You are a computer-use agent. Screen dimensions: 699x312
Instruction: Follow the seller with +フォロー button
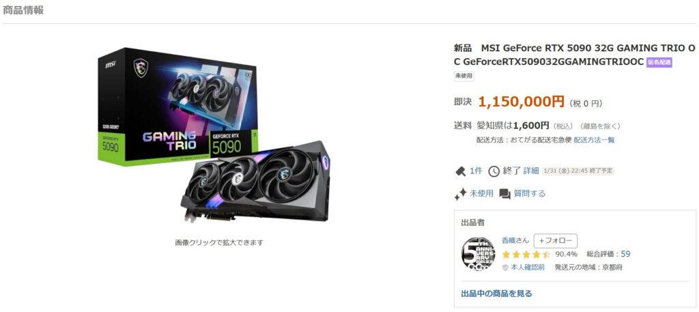556,241
